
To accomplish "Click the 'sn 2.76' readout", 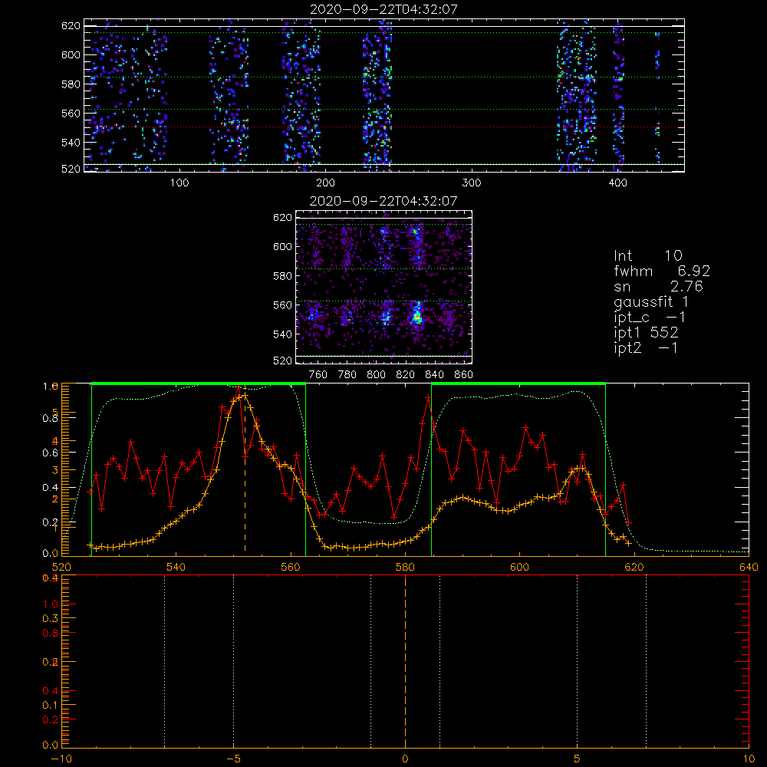I will pos(658,286).
